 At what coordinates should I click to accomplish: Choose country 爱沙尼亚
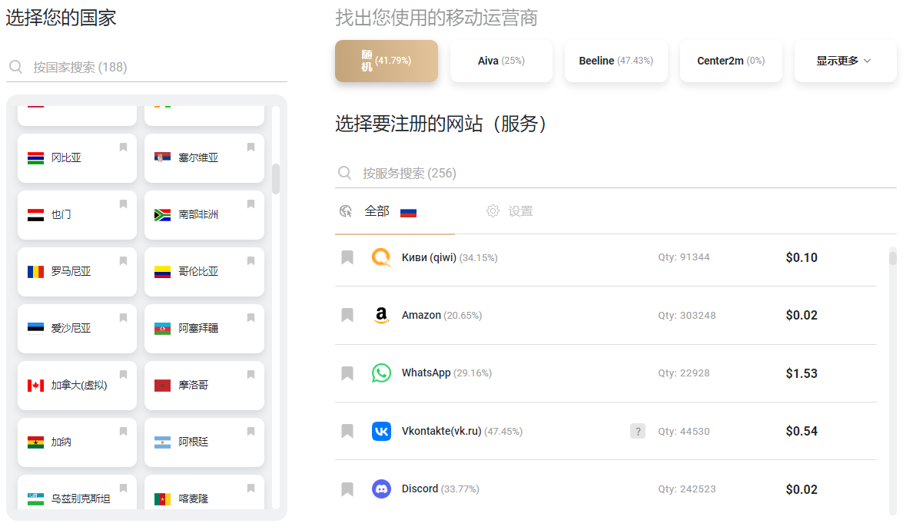[x=77, y=329]
